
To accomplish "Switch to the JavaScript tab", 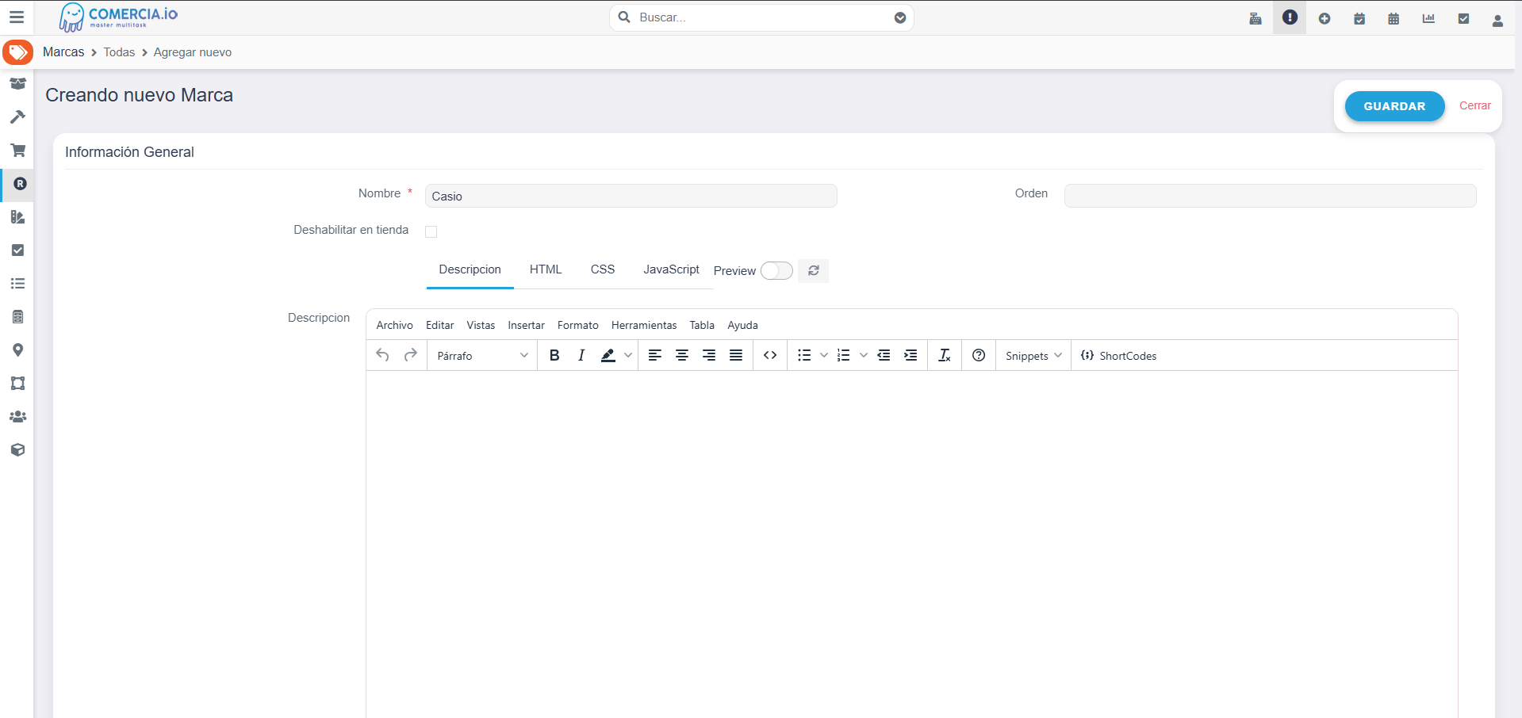I will click(x=671, y=269).
